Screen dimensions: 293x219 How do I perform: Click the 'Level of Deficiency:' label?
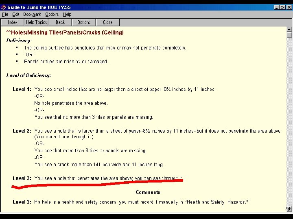(x=28, y=75)
